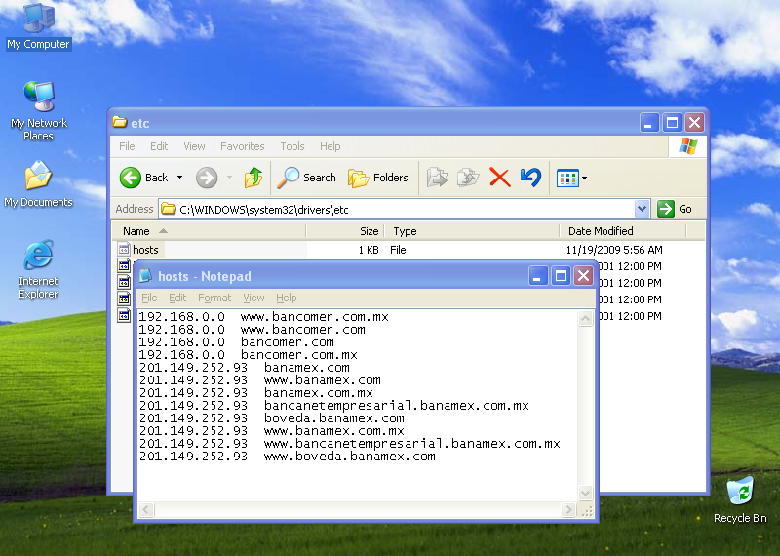
Task: Close the hosts Notepad window
Action: point(584,276)
